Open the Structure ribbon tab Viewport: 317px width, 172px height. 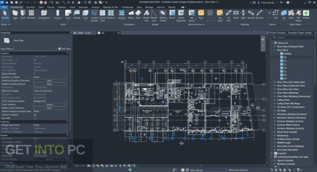point(30,7)
